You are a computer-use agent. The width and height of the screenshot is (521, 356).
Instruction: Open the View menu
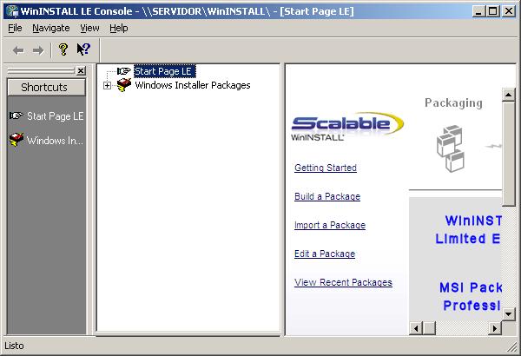pyautogui.click(x=89, y=28)
